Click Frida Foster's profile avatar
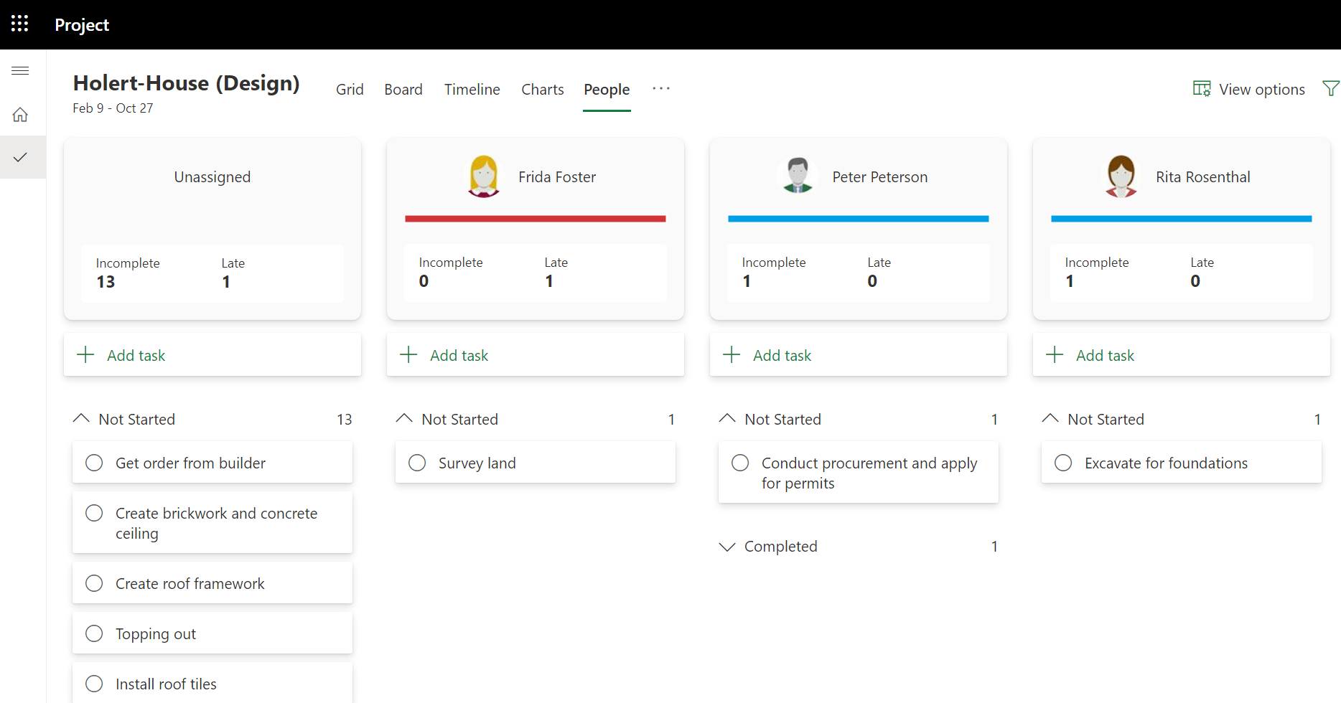This screenshot has width=1341, height=703. [483, 175]
